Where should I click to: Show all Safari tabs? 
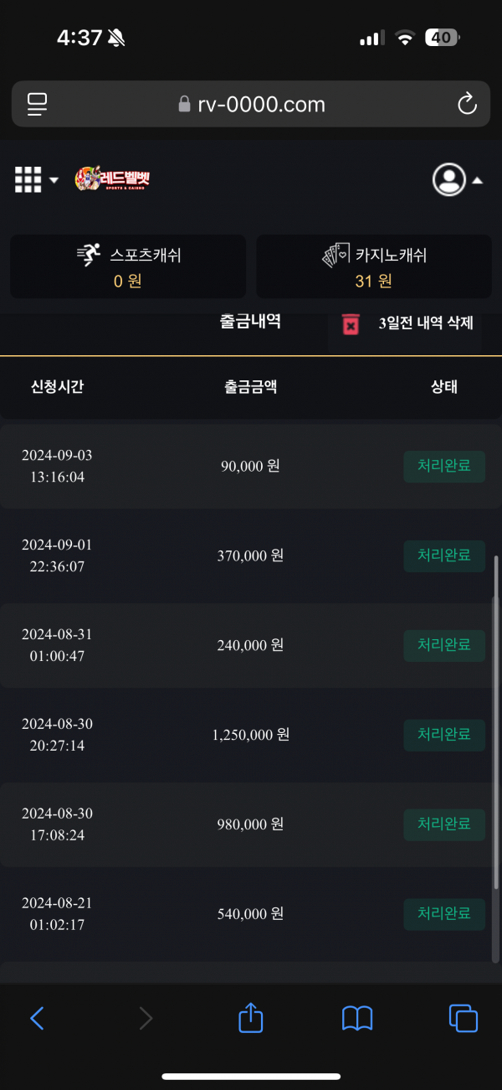click(x=464, y=1018)
